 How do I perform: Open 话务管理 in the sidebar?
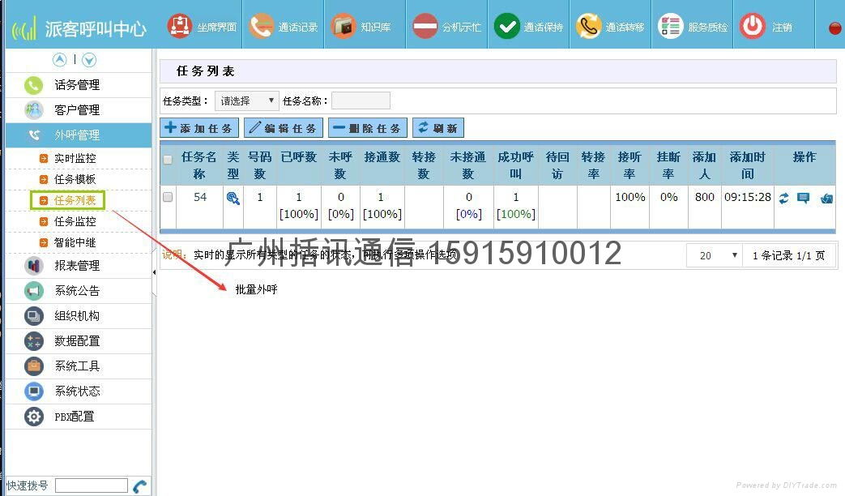[x=79, y=85]
